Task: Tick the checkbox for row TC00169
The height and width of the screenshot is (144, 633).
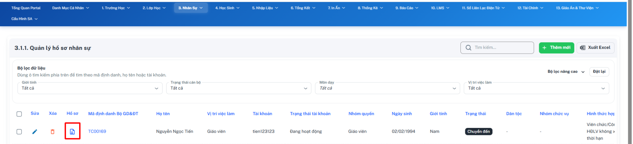Action: 19,132
